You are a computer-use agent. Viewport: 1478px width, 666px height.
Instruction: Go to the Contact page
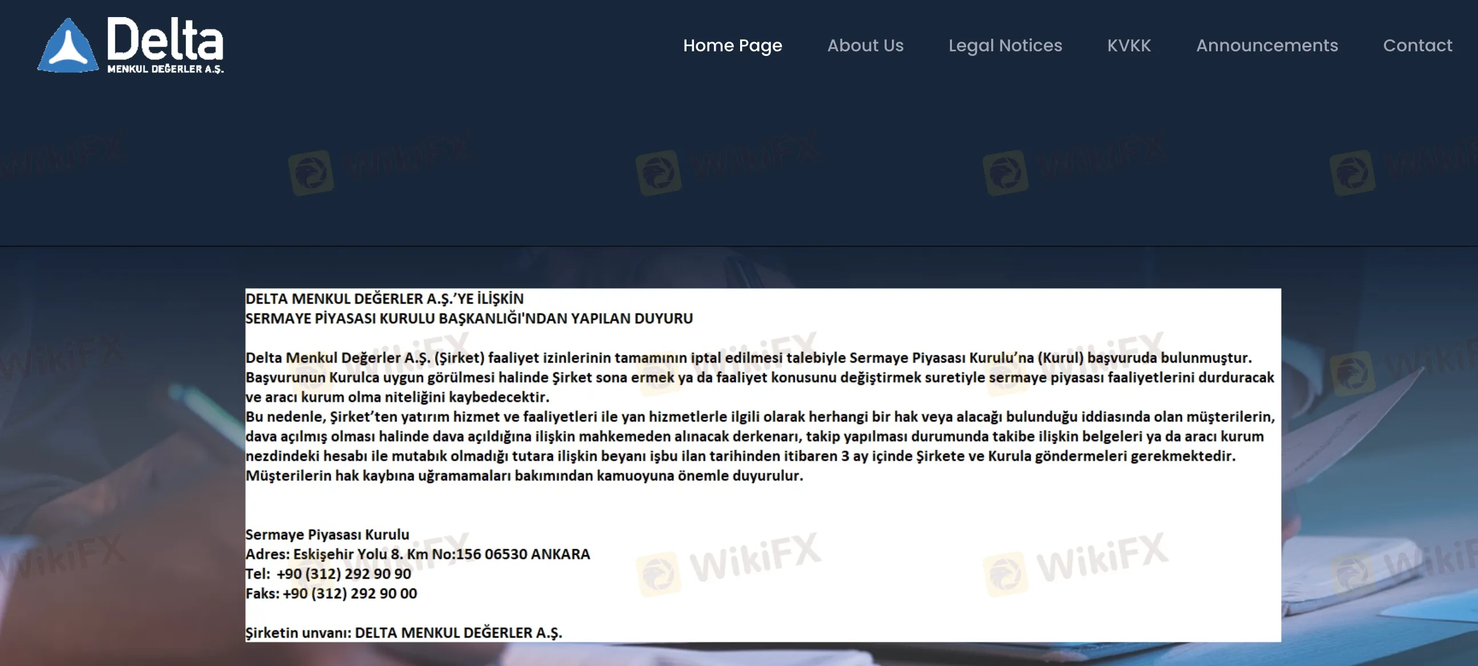point(1418,46)
